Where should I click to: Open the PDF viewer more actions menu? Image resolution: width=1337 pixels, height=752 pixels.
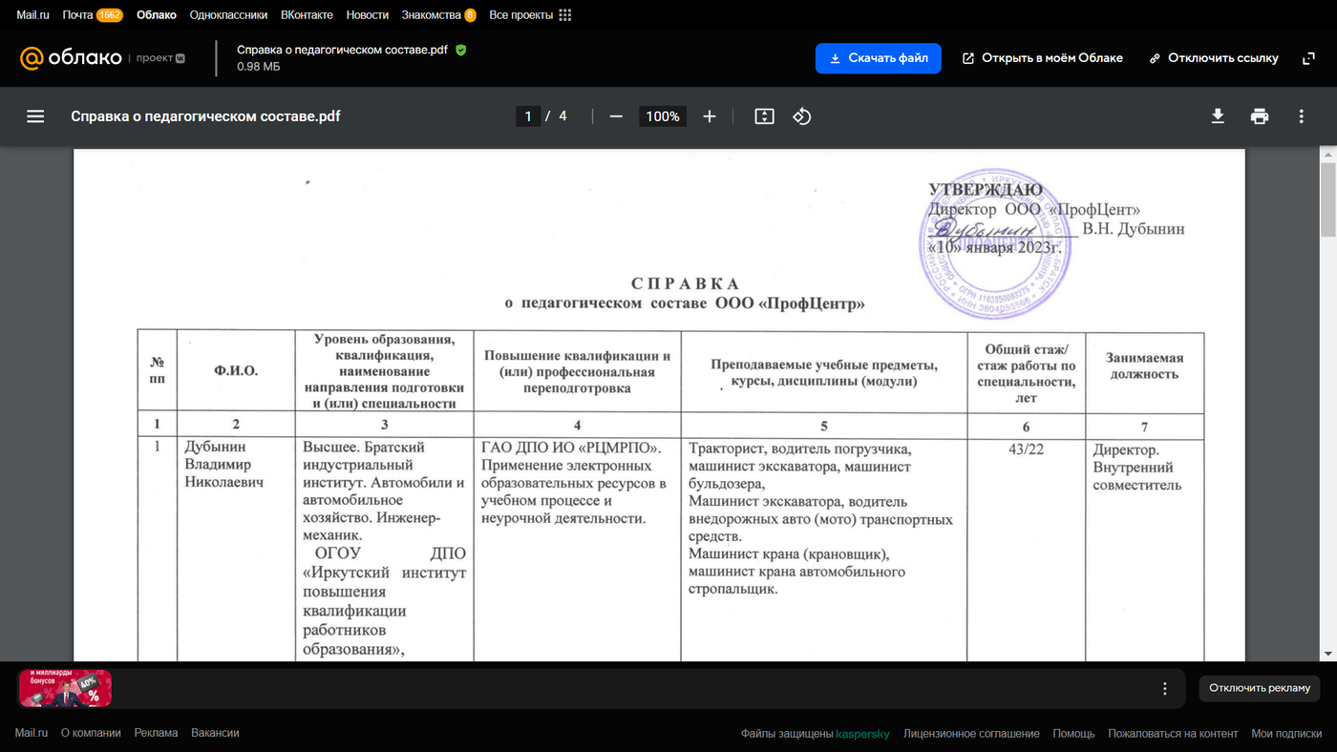[x=1302, y=116]
